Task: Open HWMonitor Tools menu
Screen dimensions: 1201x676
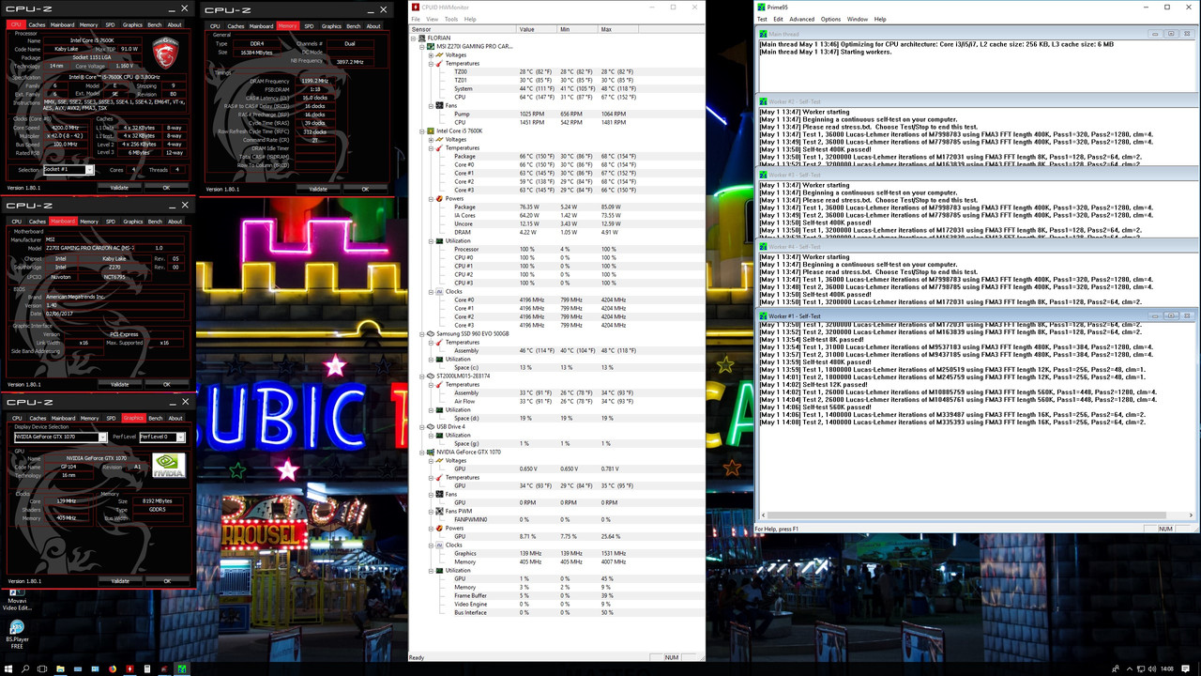Action: pos(450,19)
